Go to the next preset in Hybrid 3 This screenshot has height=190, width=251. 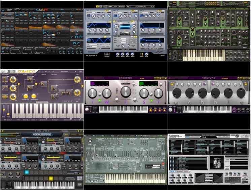[x=154, y=6]
